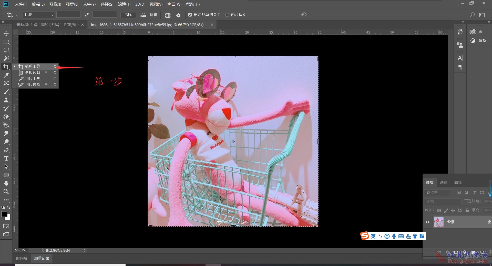This screenshot has width=492, height=266.
Task: Open the 库 panel button
Action: [x=477, y=32]
